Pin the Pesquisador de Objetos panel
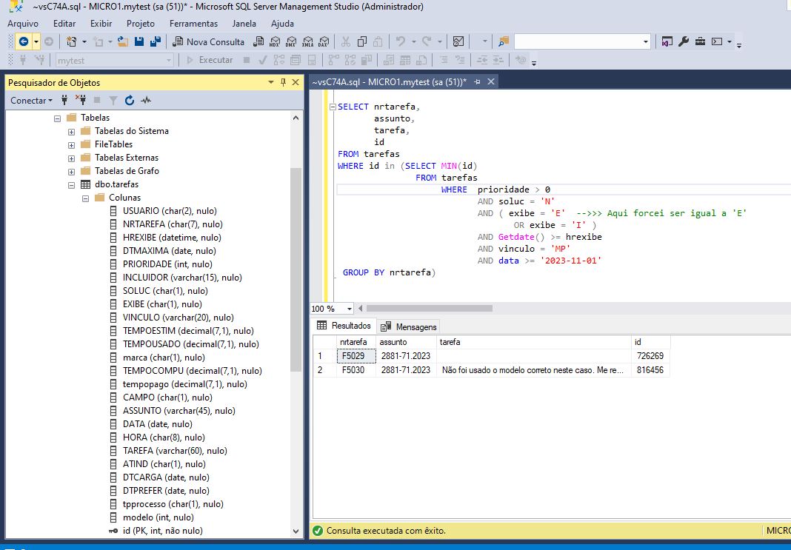The image size is (791, 550). (x=283, y=82)
